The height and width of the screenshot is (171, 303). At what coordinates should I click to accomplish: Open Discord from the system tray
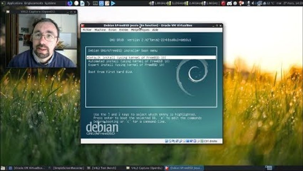(x=229, y=3)
